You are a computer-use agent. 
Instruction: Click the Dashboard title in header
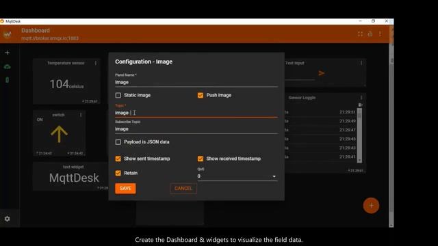coord(36,30)
